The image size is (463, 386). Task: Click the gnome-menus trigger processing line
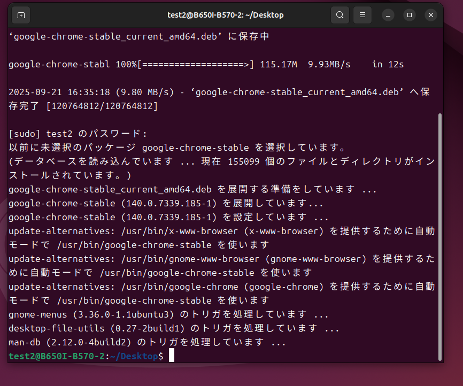[168, 314]
